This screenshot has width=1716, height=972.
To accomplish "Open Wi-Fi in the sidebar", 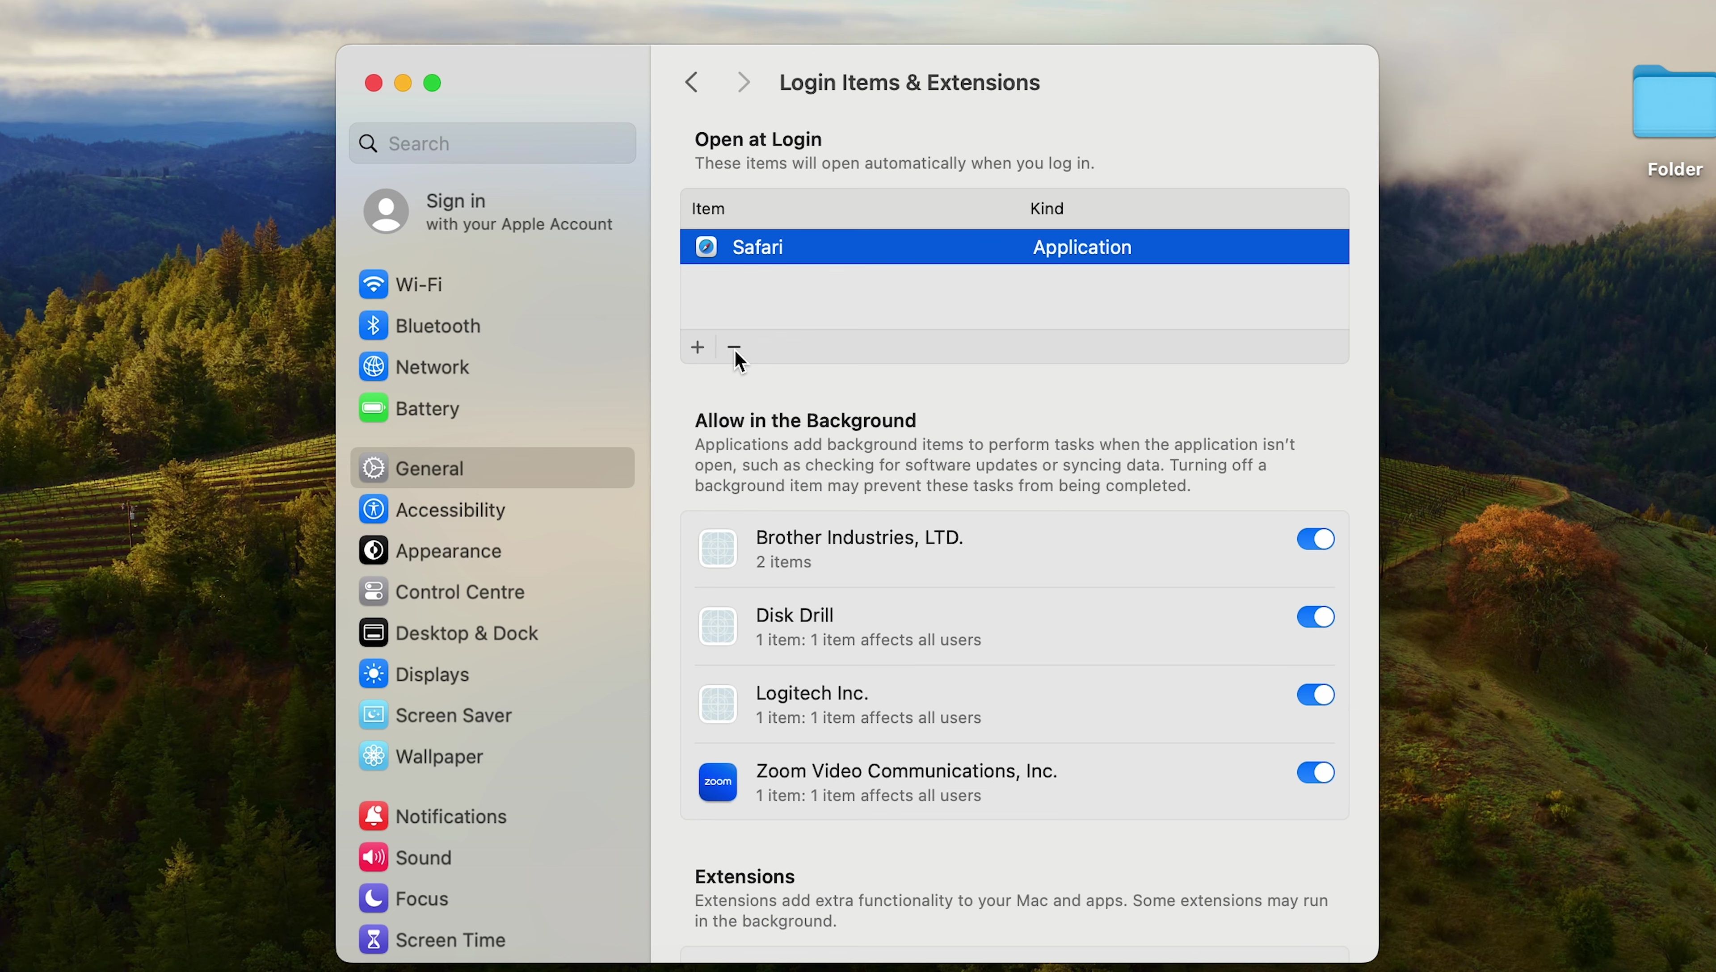I will click(x=493, y=285).
